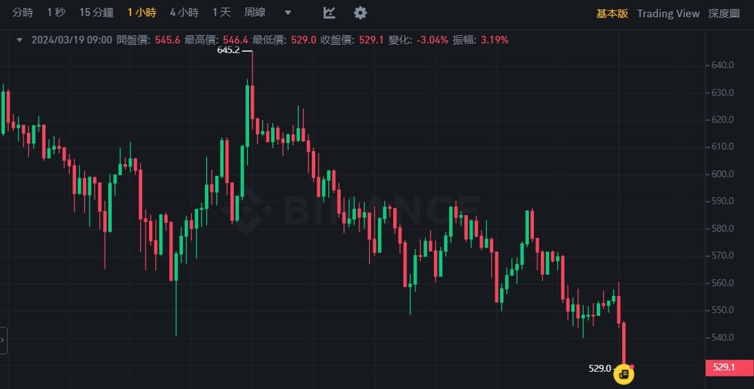
Task: Click the 529.0 low price marker
Action: tap(599, 368)
